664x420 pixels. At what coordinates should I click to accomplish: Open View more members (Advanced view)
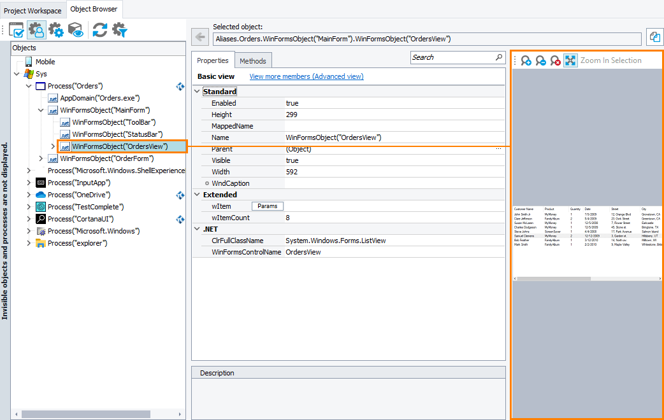[306, 76]
